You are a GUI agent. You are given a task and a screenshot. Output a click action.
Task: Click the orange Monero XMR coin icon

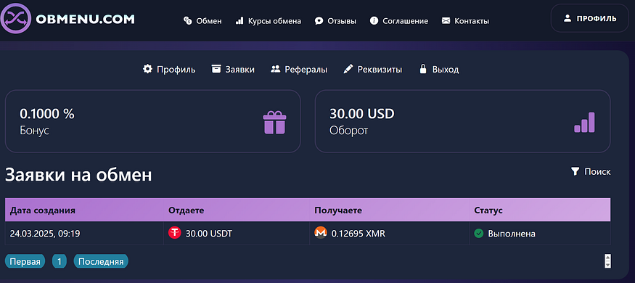[x=321, y=233]
